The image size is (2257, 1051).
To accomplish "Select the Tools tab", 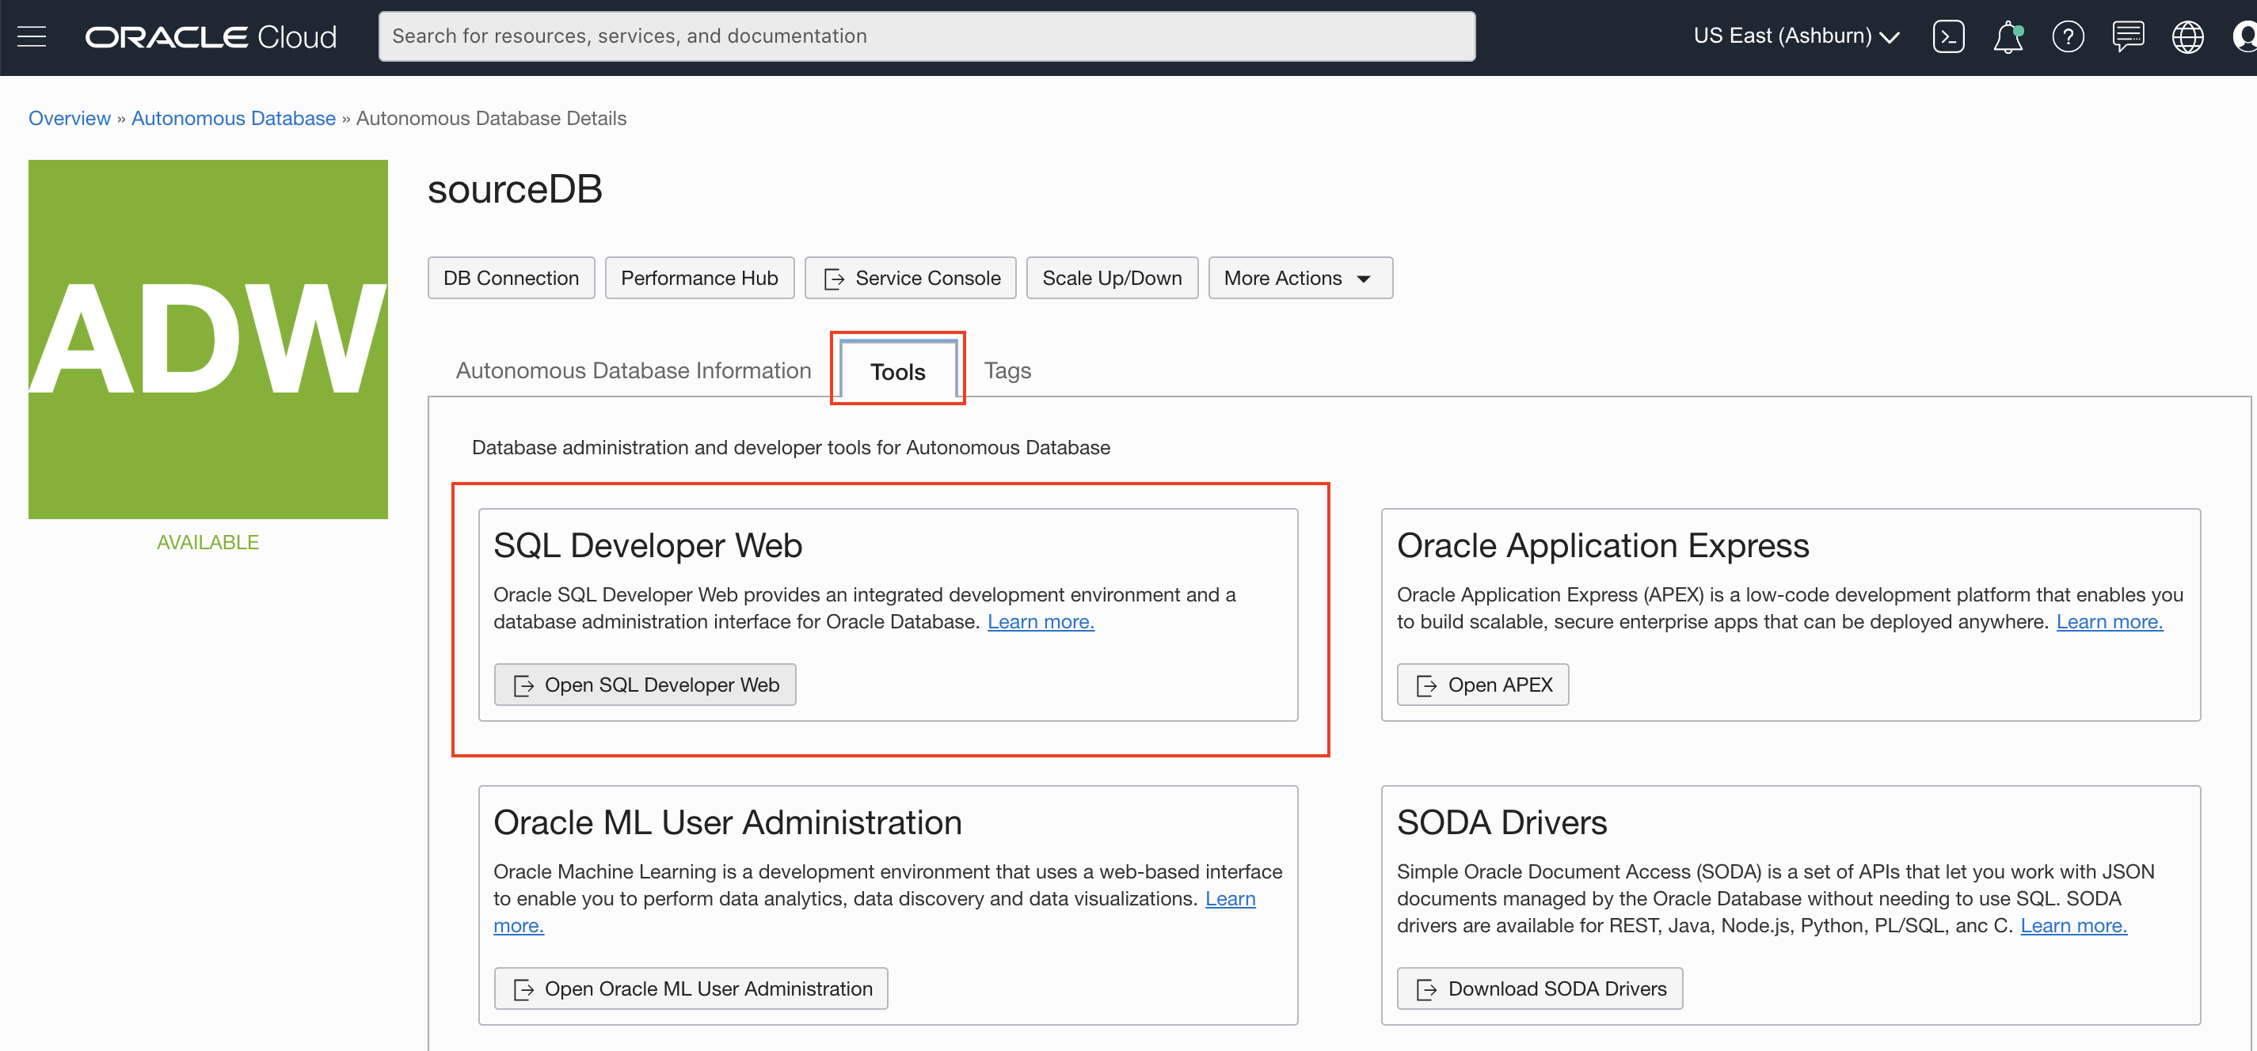I will pyautogui.click(x=897, y=371).
